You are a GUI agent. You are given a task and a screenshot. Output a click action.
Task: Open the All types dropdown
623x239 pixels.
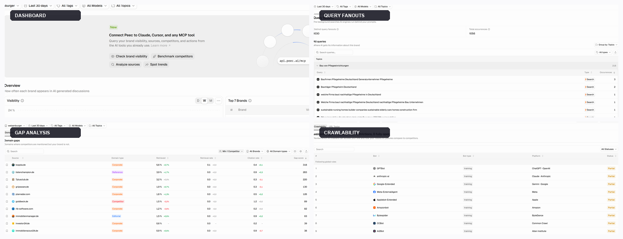tap(603, 52)
